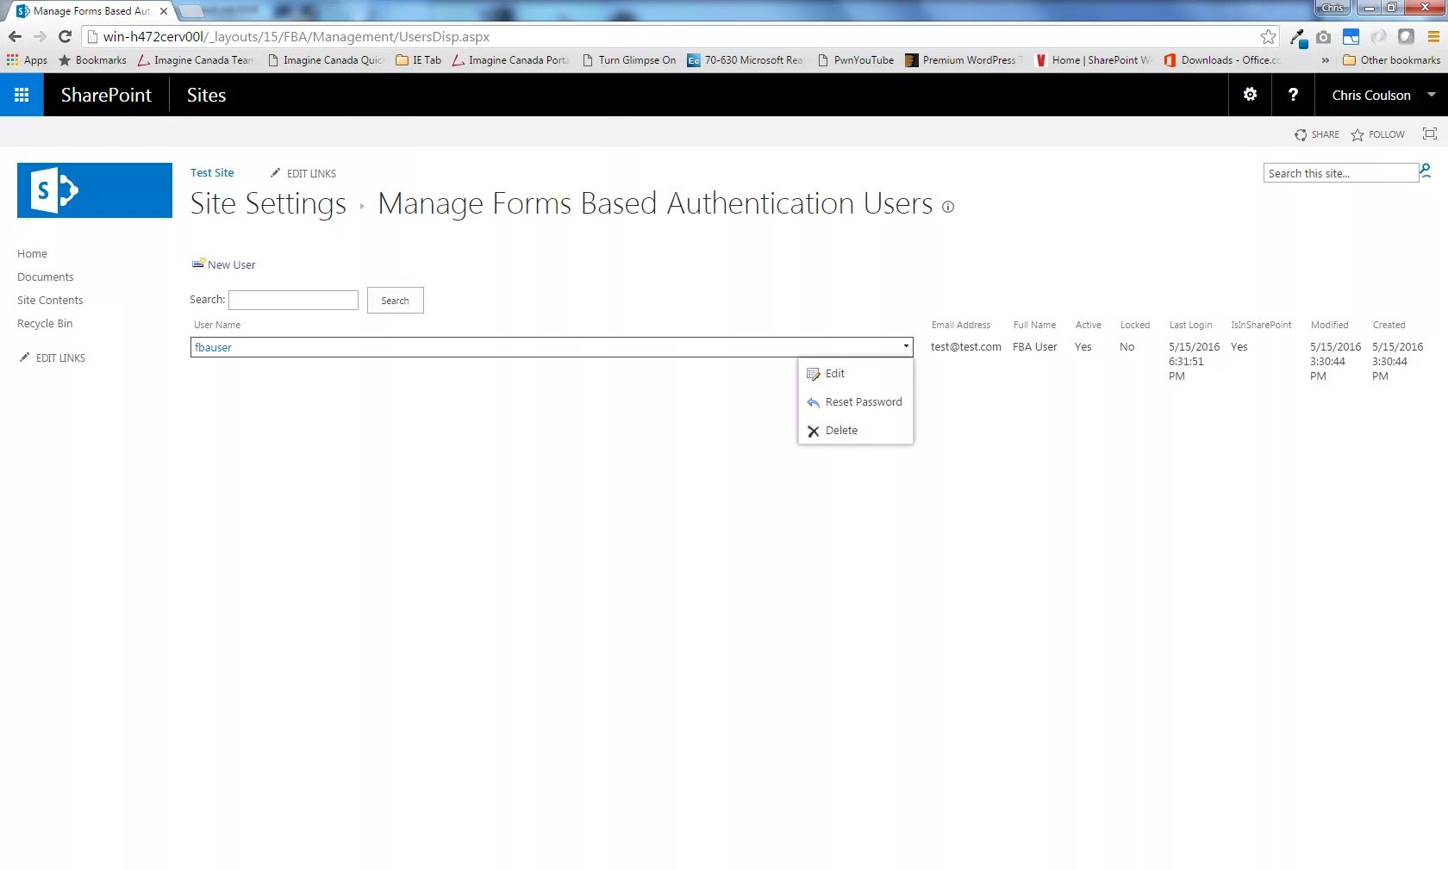Image resolution: width=1448 pixels, height=870 pixels.
Task: Click the Search users button
Action: 395,300
